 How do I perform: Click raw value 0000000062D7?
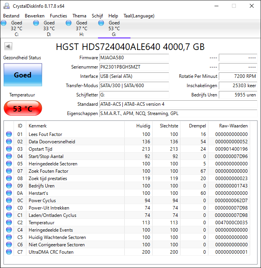(x=231, y=201)
